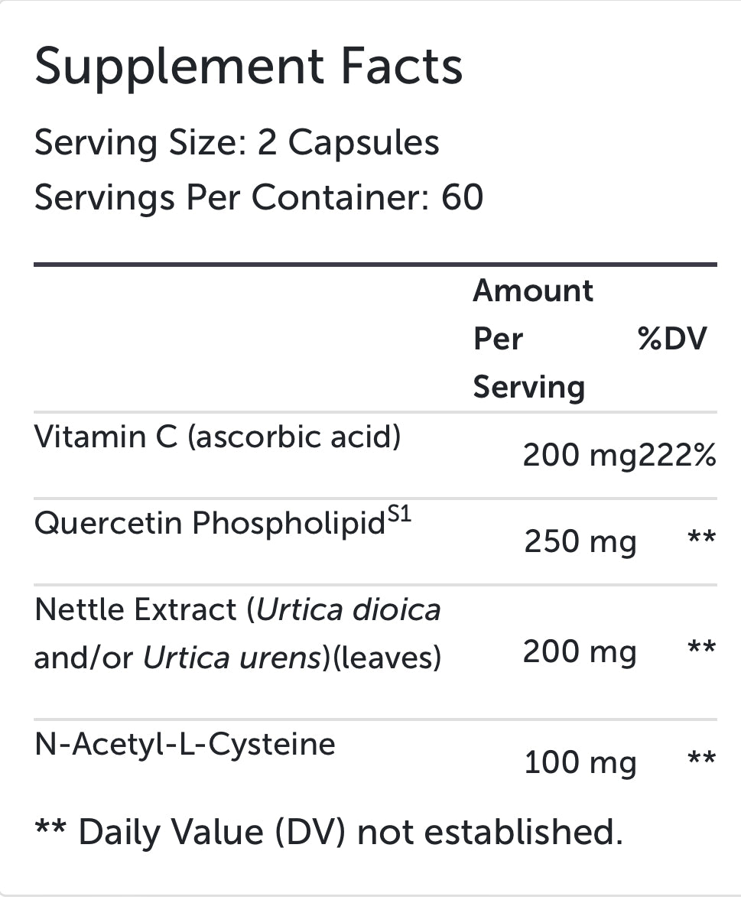Click the double asterisk in Nettle Extract row
741x903 pixels.
[x=700, y=648]
